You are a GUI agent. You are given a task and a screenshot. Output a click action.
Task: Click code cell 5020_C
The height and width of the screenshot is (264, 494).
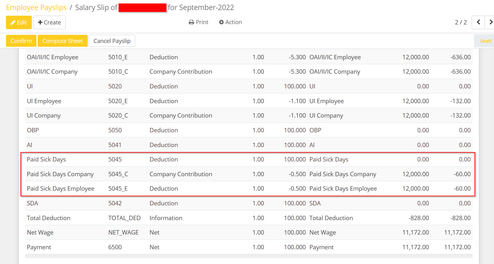(x=118, y=115)
